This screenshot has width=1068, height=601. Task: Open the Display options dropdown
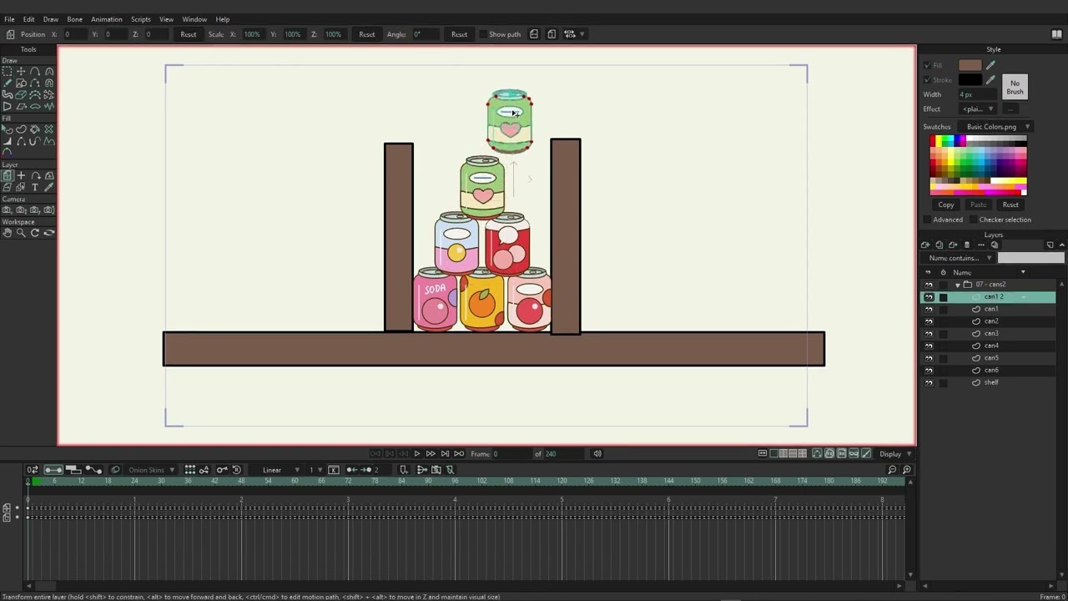[x=895, y=454]
